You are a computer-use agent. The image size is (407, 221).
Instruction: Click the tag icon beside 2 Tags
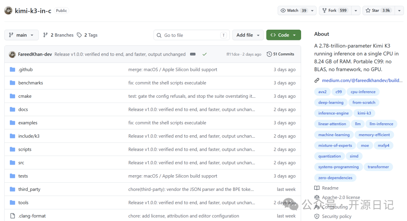[80, 35]
